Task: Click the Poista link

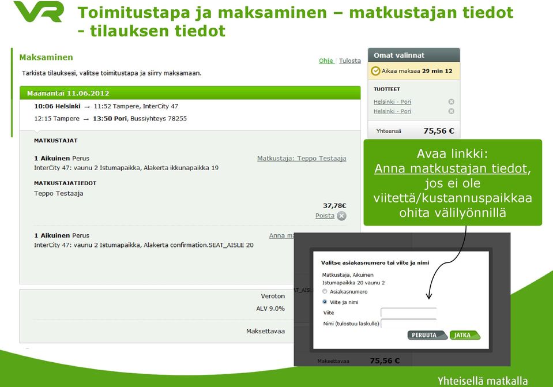Action: 325,216
